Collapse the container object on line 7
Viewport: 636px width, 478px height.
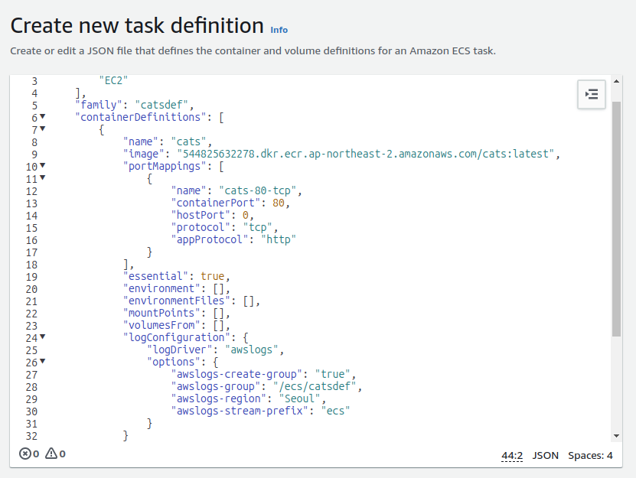coord(42,129)
